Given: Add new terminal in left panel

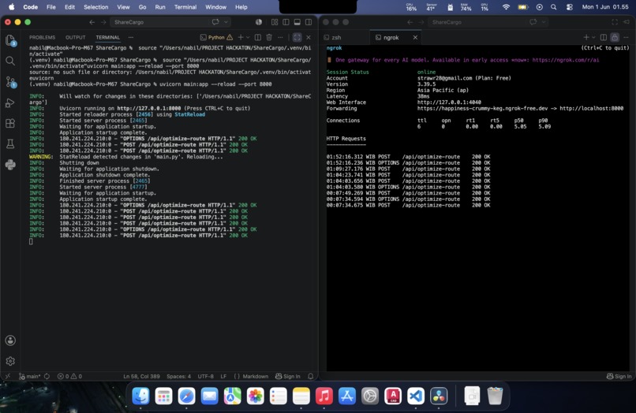Looking at the screenshot, I should [x=241, y=37].
